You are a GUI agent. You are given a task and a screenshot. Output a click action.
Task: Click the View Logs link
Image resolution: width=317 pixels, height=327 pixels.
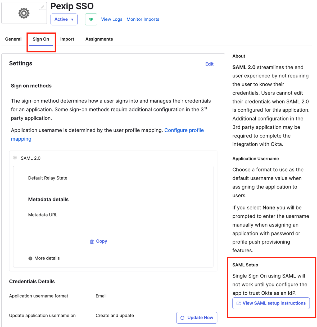112,19
